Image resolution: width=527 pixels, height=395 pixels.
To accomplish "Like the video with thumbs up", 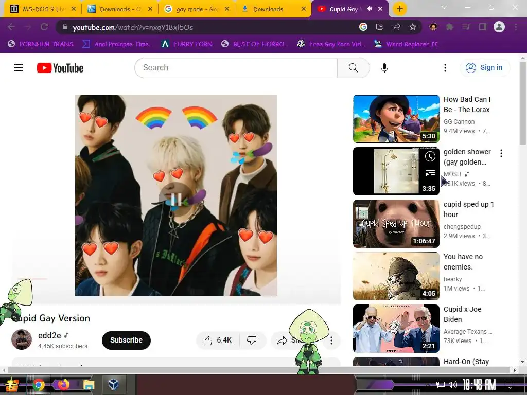I will click(x=217, y=340).
